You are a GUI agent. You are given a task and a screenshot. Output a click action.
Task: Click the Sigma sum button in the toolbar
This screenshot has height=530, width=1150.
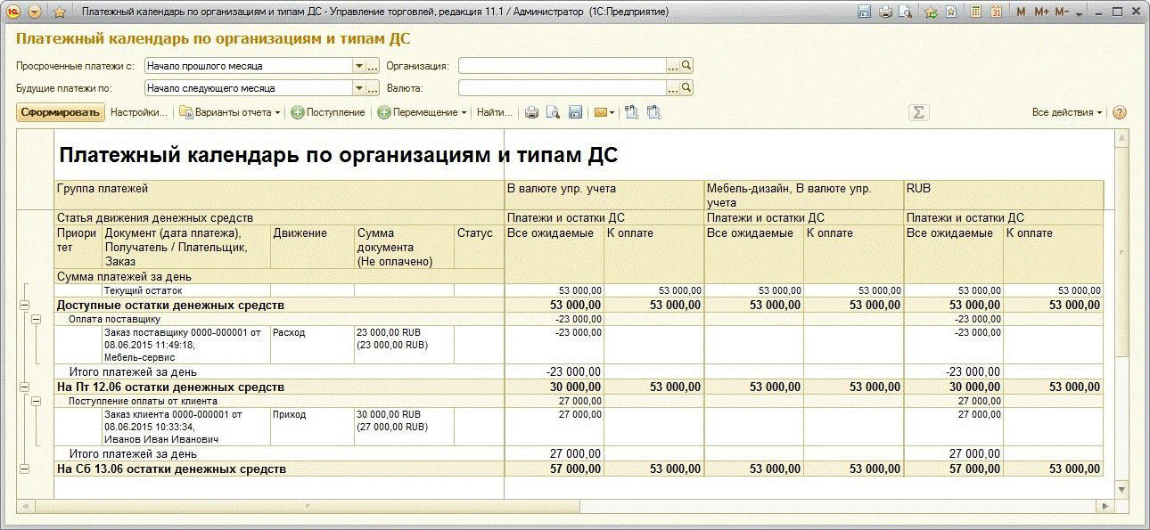918,112
